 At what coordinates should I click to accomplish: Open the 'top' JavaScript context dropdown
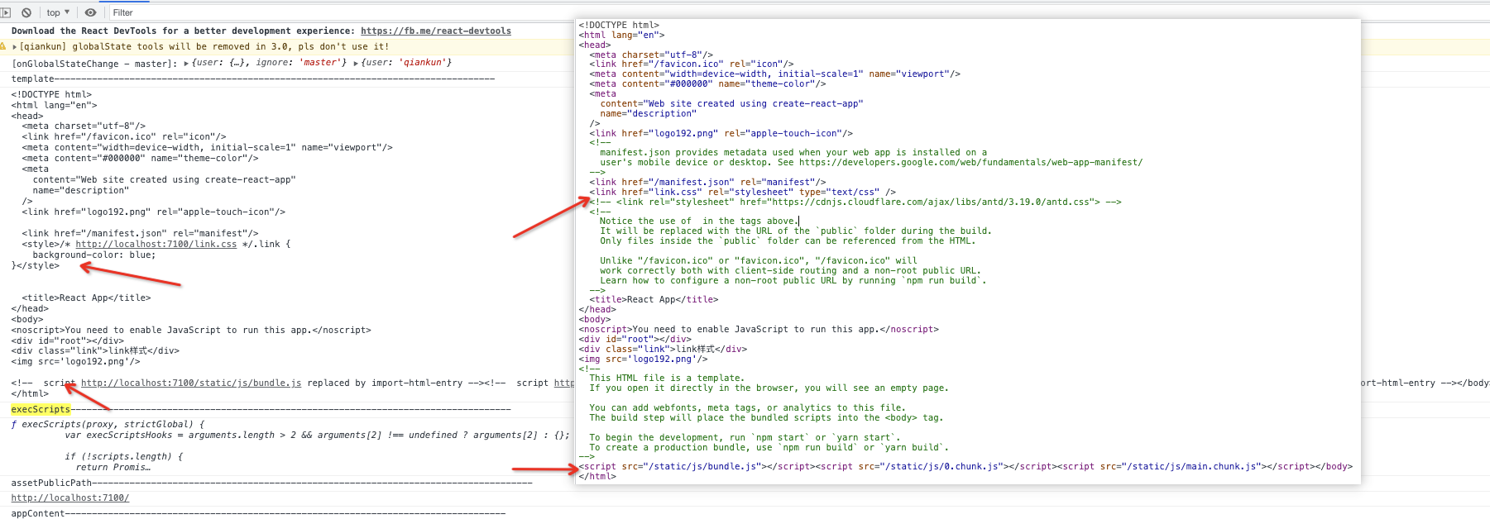pyautogui.click(x=58, y=12)
